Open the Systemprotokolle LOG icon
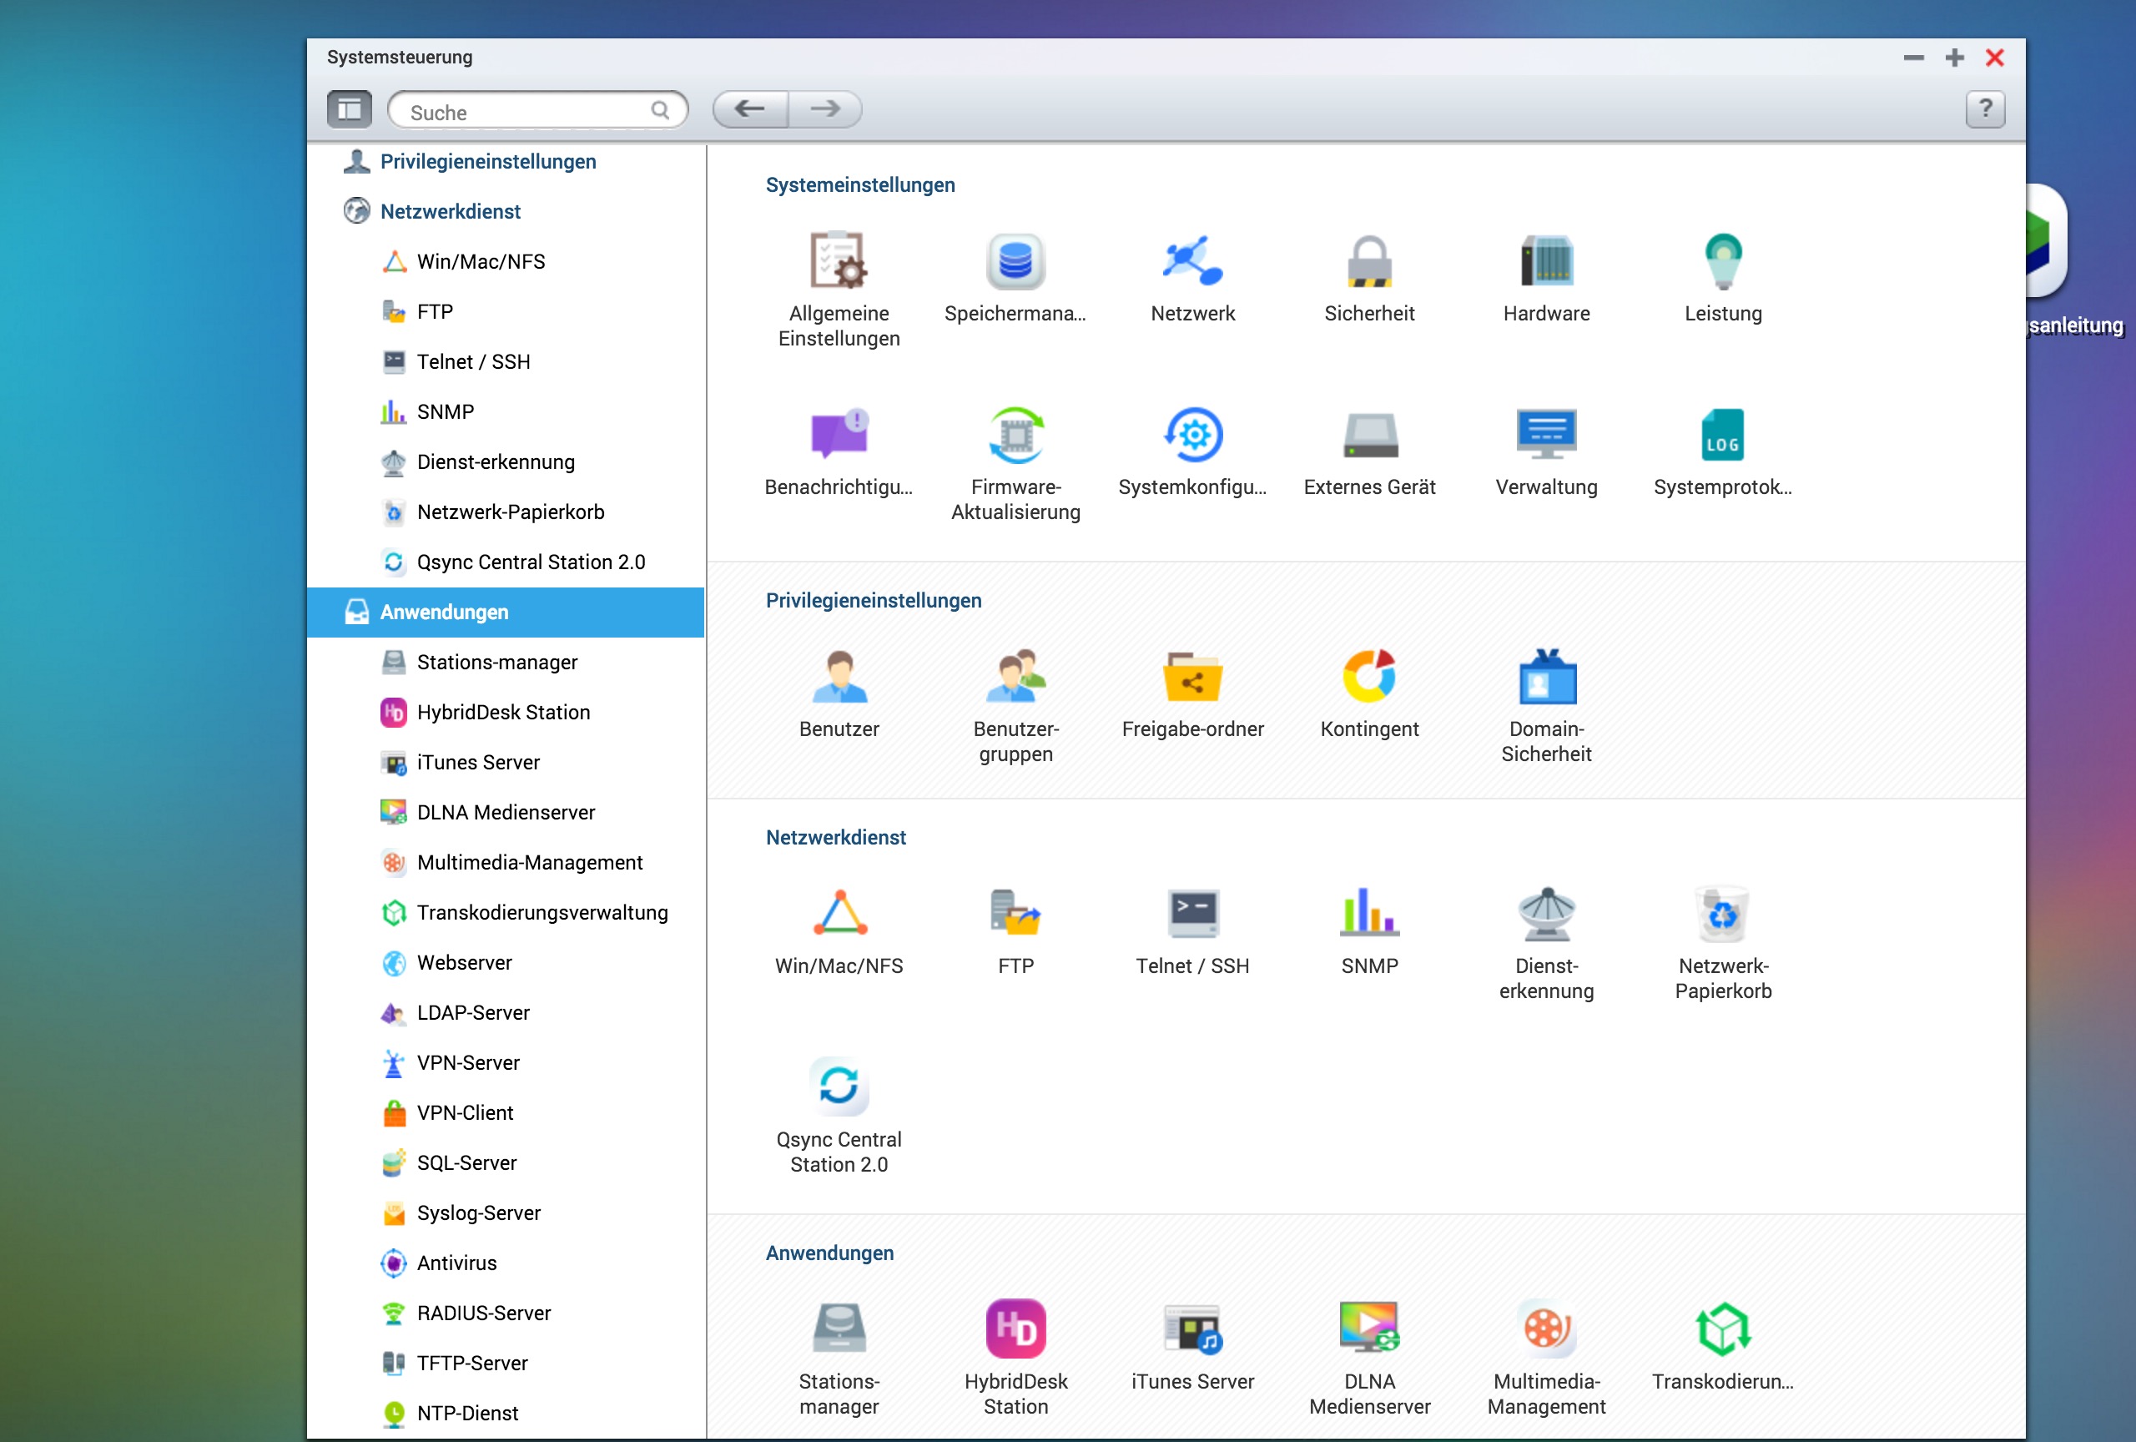 (1721, 435)
